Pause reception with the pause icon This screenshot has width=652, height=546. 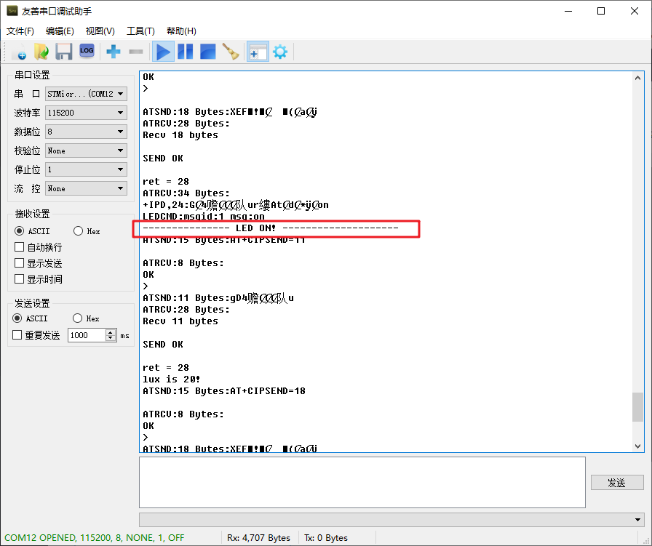(x=185, y=52)
